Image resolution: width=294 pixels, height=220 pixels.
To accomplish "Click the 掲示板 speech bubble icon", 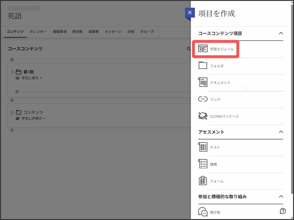I will 203,212.
